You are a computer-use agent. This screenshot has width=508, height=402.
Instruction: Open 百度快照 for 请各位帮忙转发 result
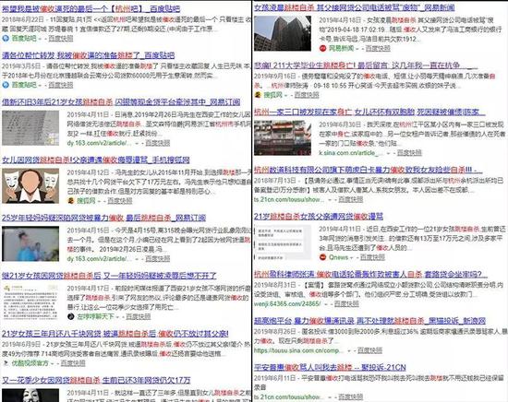pos(61,85)
